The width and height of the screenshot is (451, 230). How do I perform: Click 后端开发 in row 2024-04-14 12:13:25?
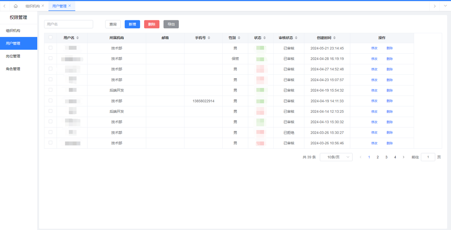117,111
